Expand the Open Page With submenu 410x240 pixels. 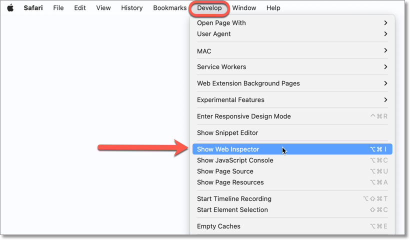292,23
